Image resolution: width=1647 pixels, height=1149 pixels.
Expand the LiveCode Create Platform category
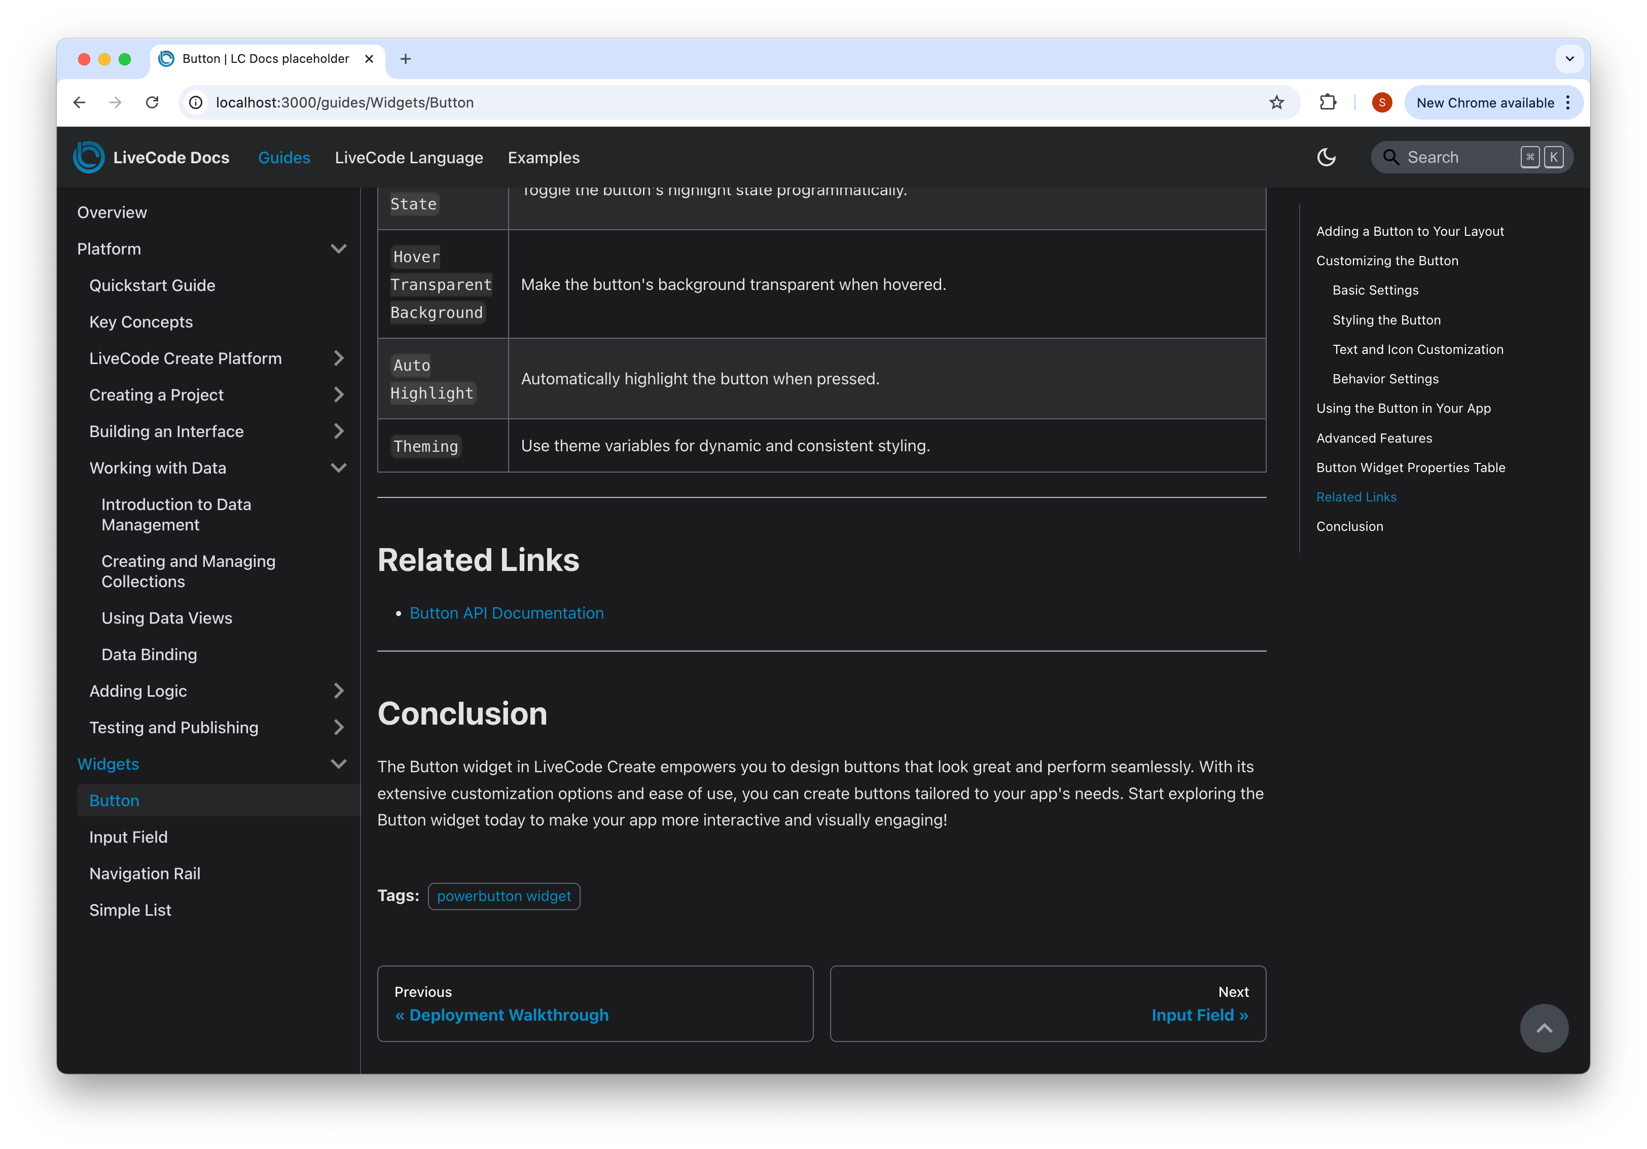click(338, 358)
